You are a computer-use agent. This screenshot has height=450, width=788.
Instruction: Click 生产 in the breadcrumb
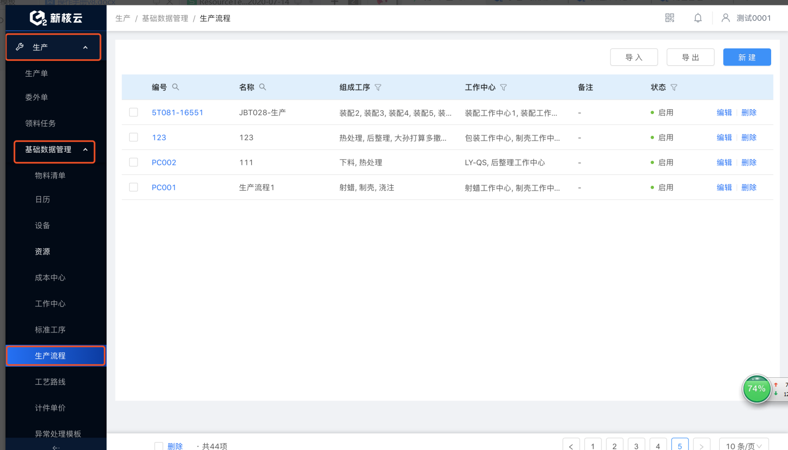pos(123,18)
